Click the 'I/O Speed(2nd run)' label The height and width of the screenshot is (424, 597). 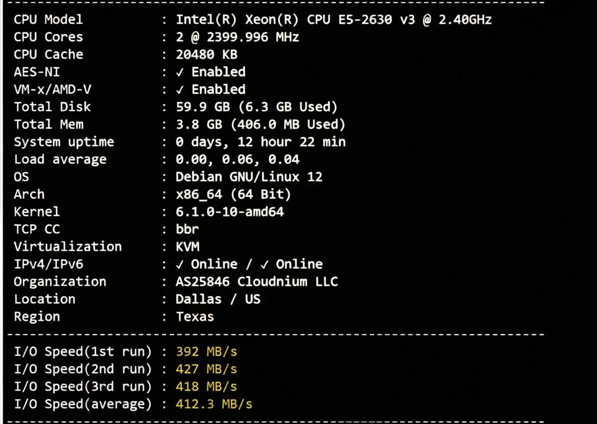pyautogui.click(x=83, y=369)
